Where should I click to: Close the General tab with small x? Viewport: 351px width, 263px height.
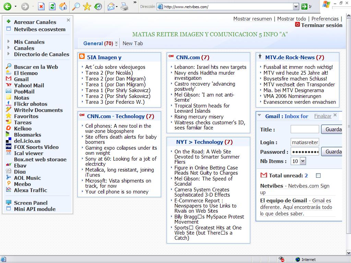tap(117, 42)
